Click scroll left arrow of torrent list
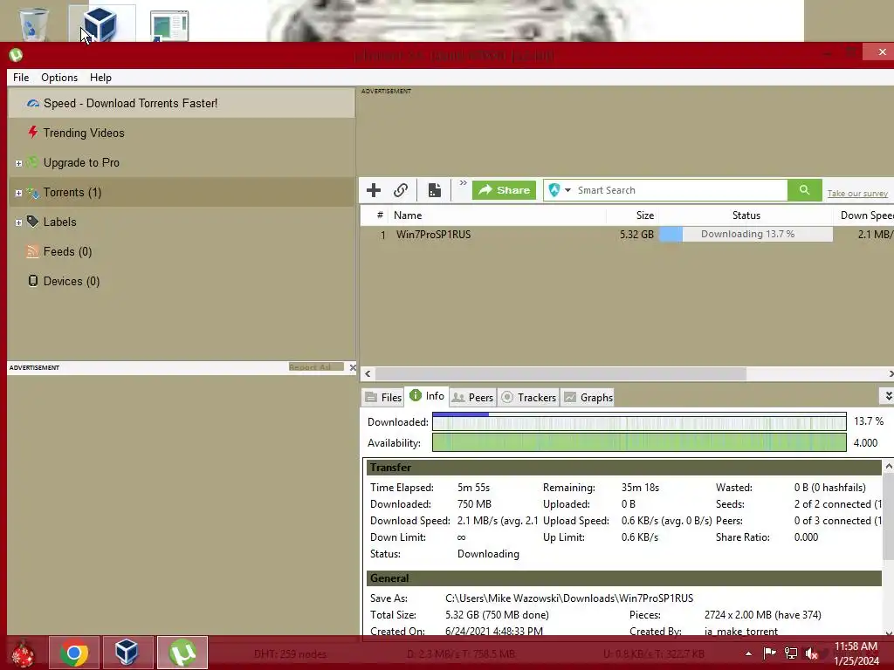 (368, 373)
